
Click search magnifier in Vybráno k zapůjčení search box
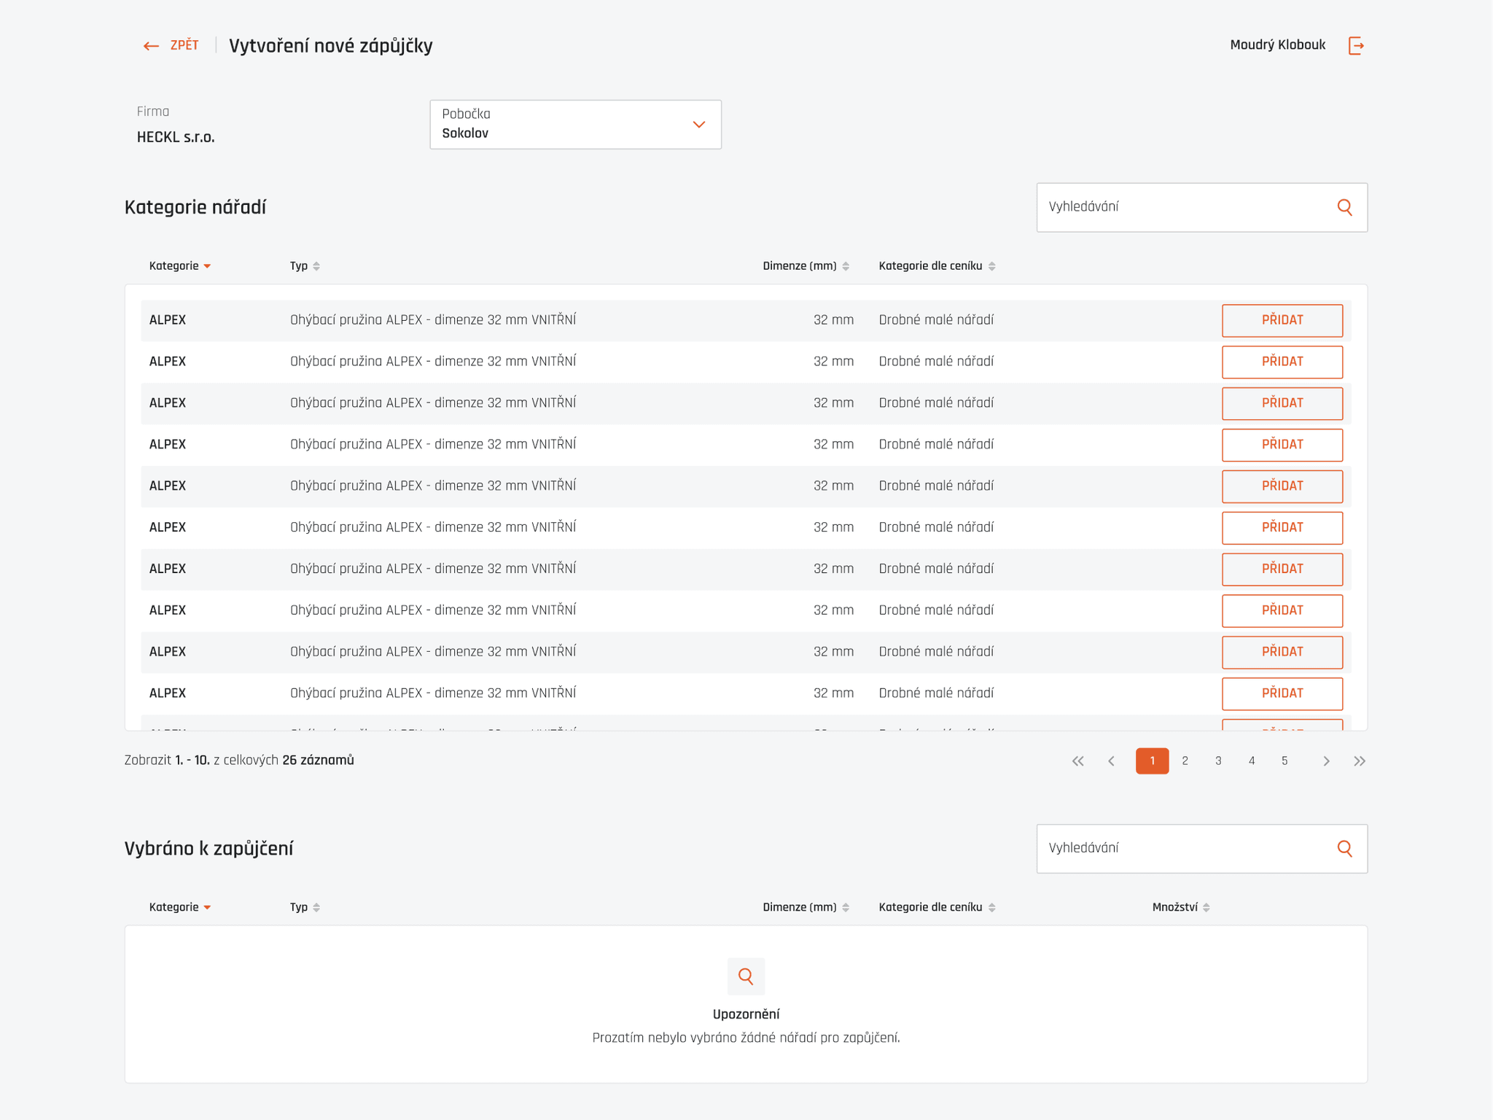pos(1345,848)
